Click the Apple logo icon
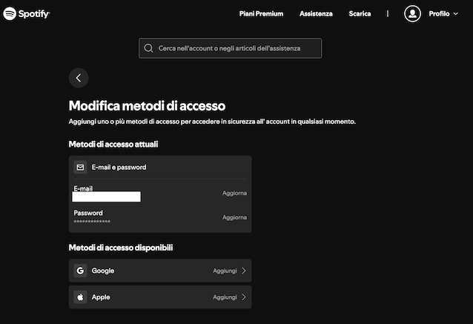 click(x=80, y=297)
